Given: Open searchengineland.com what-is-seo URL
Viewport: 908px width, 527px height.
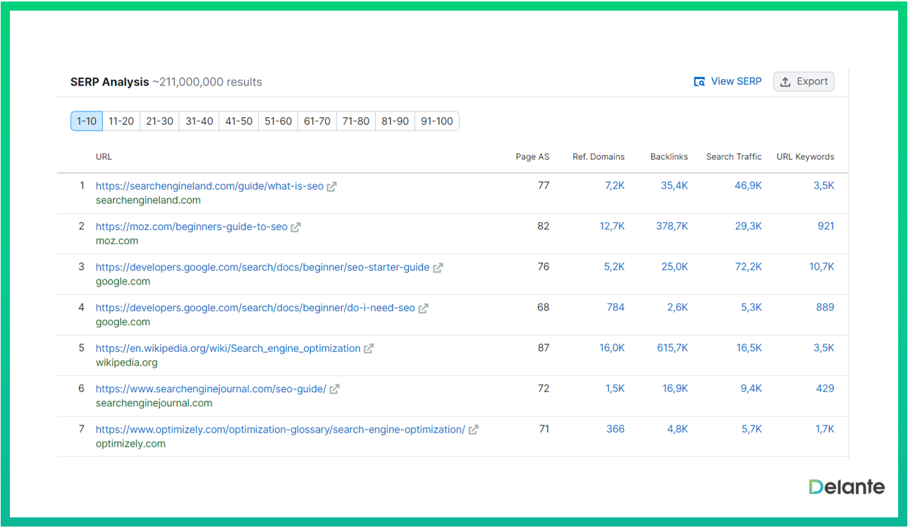Looking at the screenshot, I should [x=209, y=186].
